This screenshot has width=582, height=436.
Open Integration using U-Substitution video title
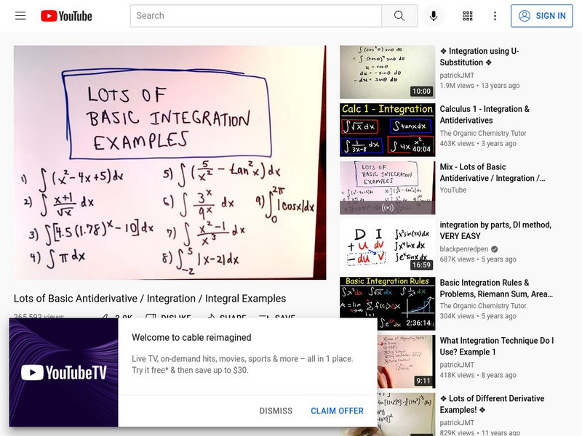pyautogui.click(x=479, y=57)
